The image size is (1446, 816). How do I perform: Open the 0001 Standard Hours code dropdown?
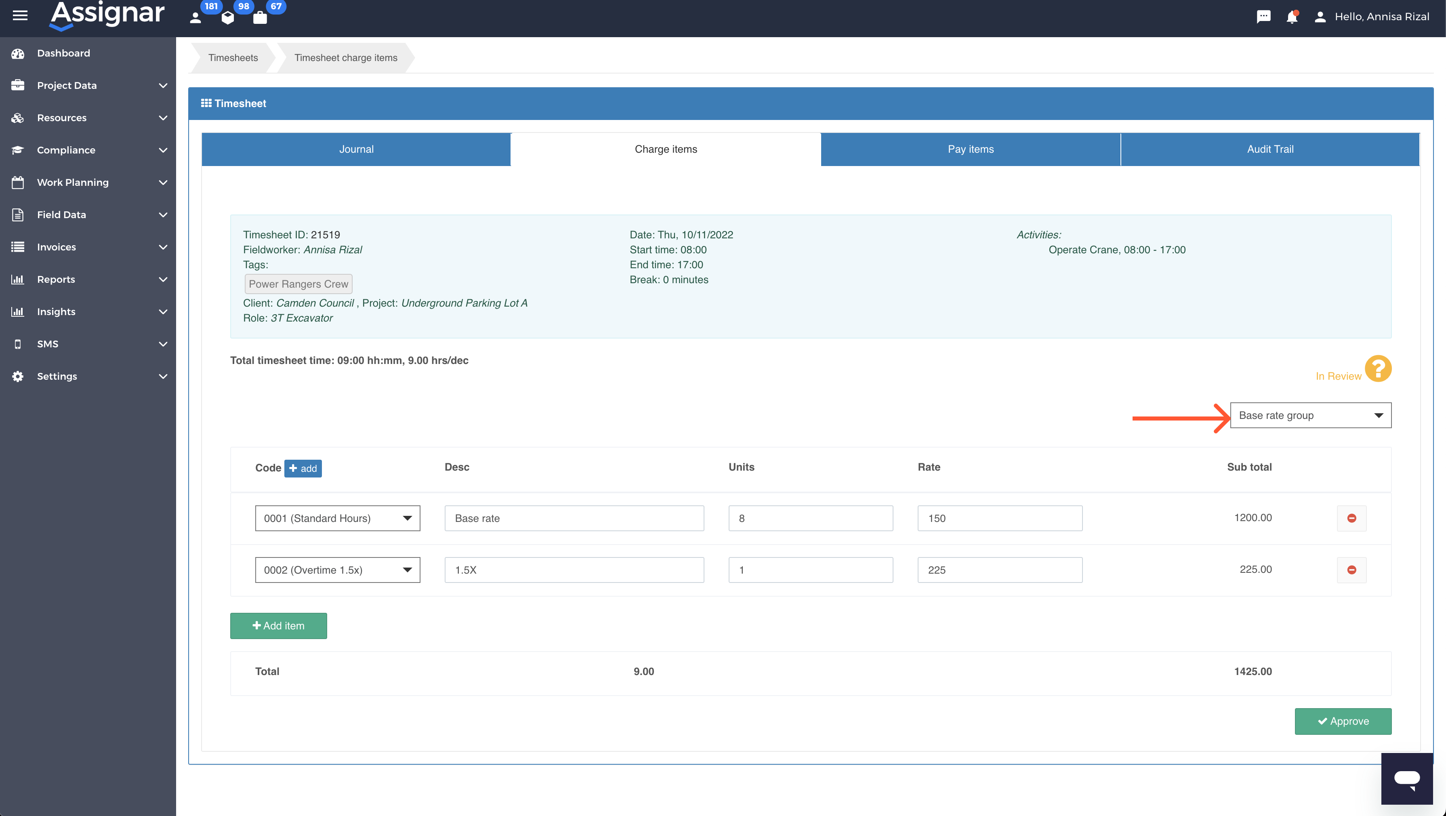pos(337,518)
